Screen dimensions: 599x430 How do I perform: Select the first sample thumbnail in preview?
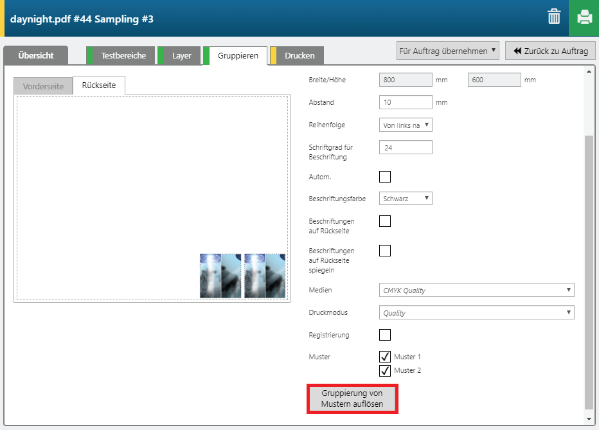pyautogui.click(x=221, y=276)
